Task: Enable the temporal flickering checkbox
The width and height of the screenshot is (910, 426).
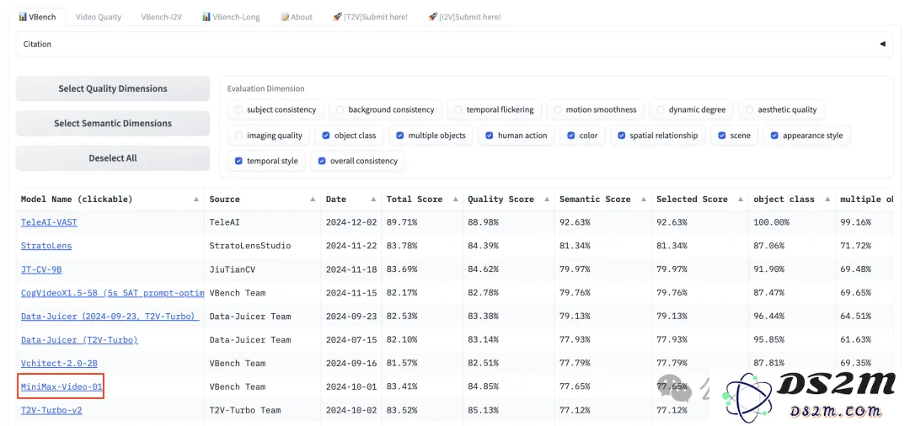Action: 458,109
